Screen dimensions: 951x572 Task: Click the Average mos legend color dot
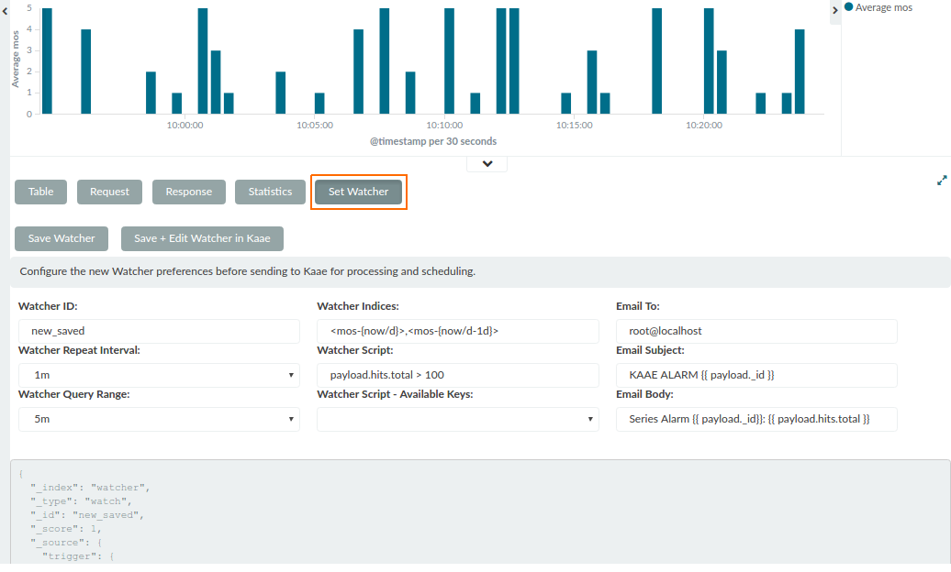(848, 7)
